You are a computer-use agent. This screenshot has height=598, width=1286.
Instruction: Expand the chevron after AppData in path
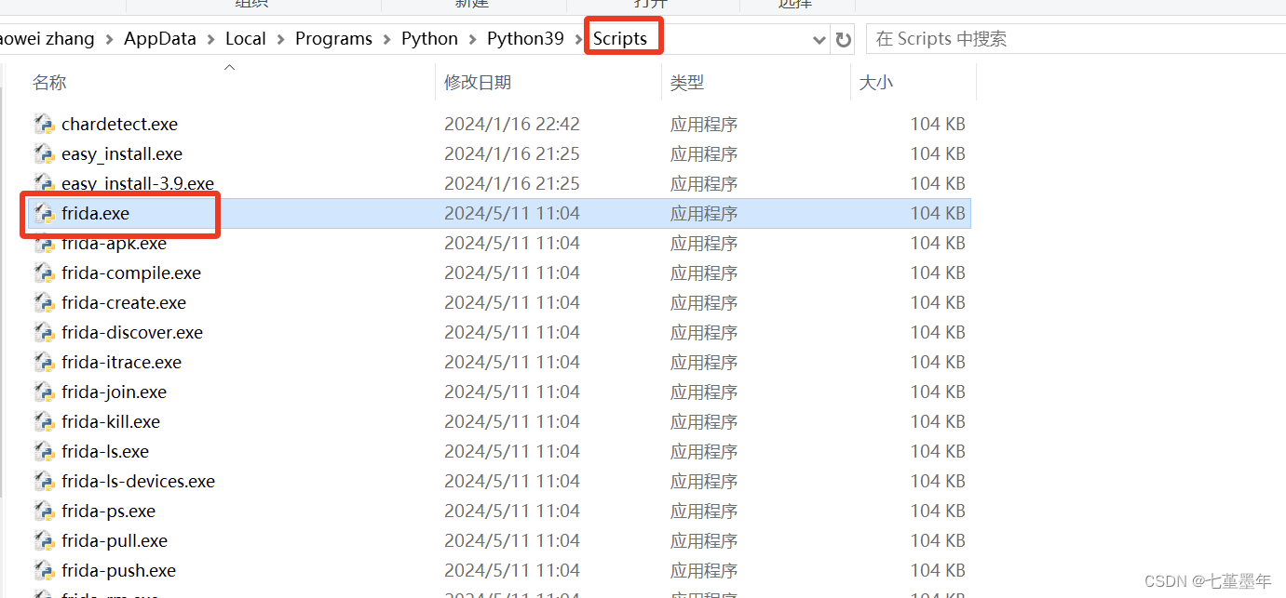point(211,39)
